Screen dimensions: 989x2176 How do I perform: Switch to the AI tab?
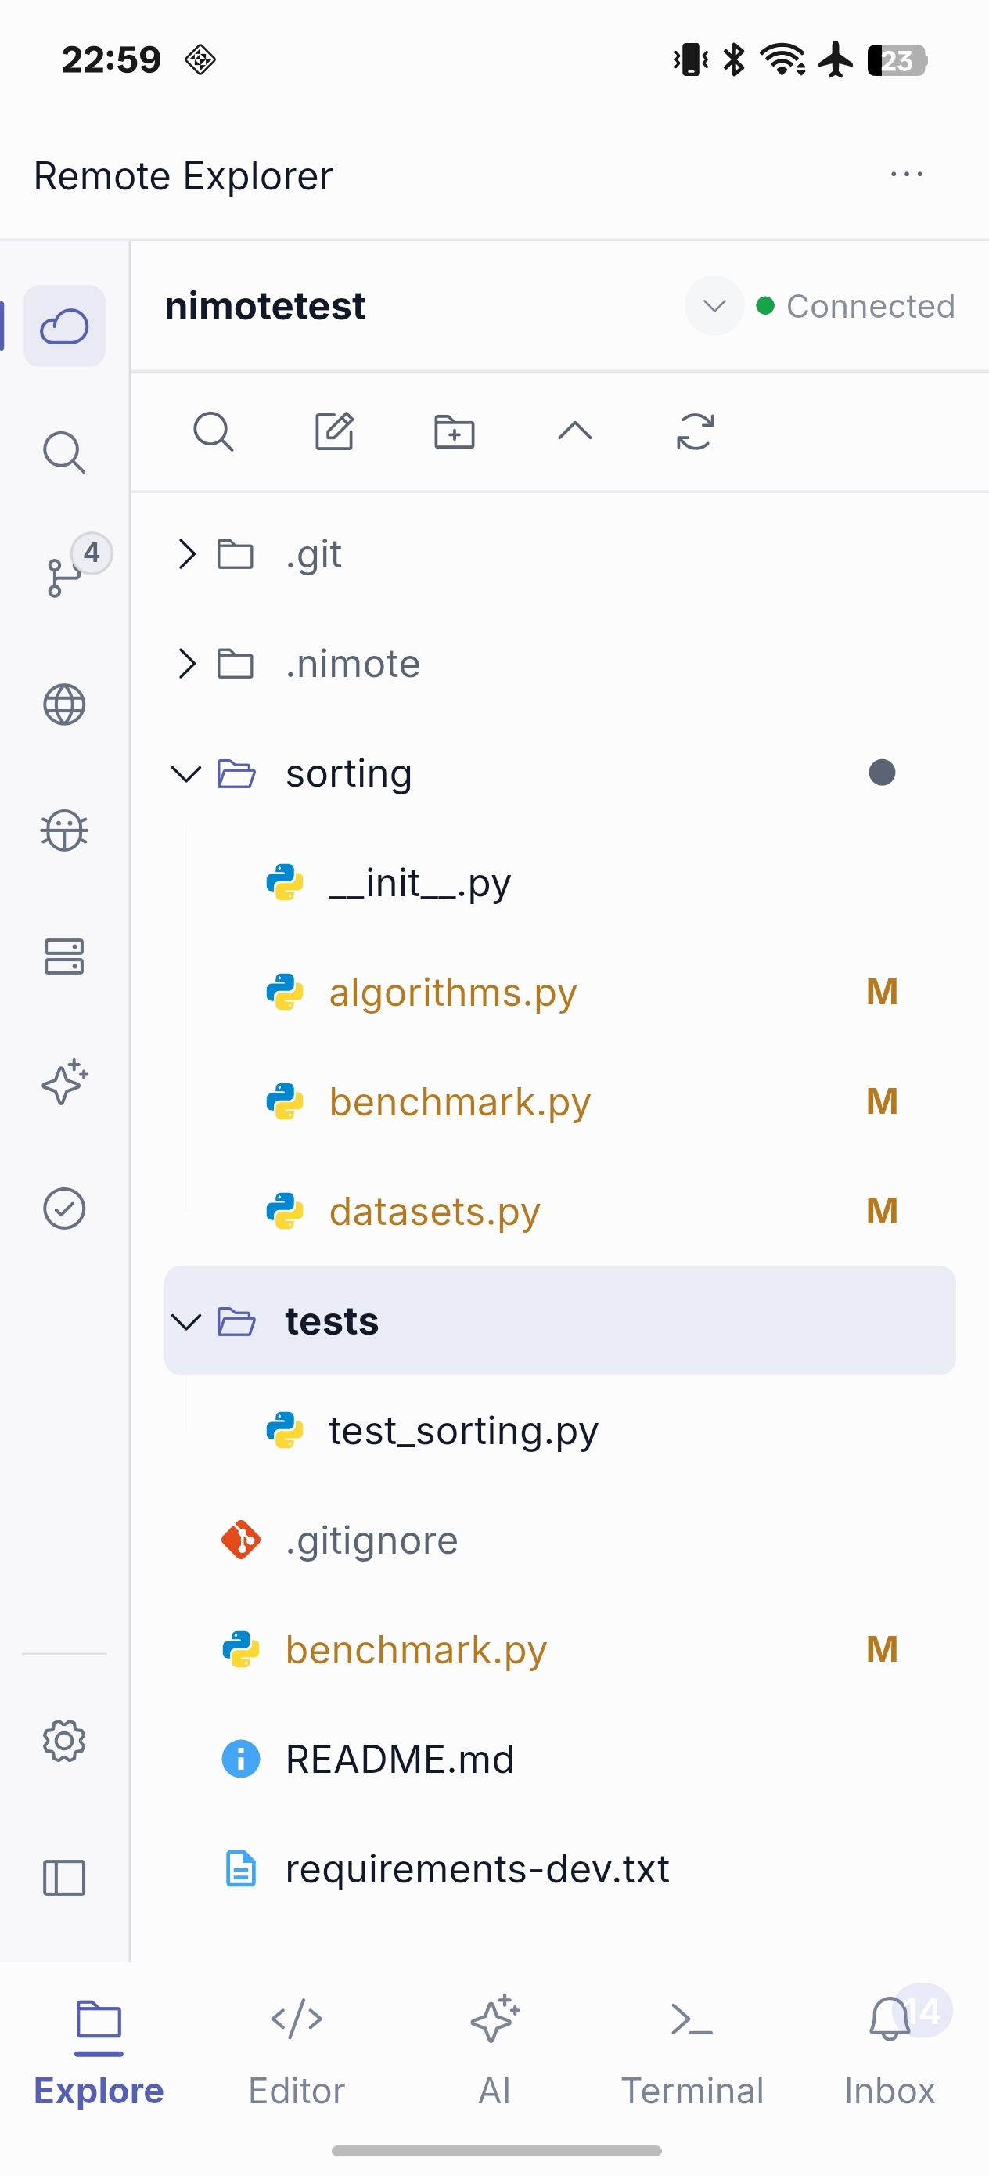(x=494, y=2052)
